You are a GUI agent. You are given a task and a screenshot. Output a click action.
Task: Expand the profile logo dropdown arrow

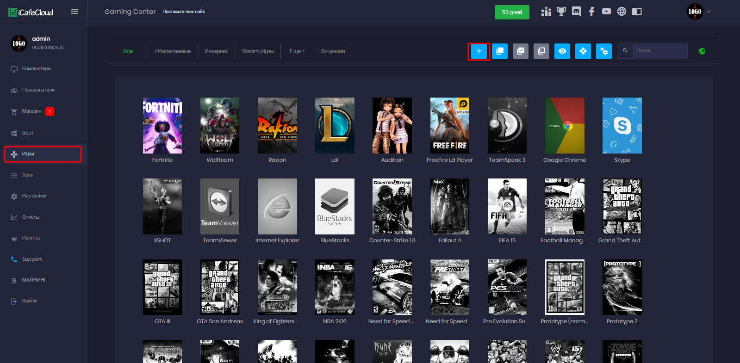709,12
